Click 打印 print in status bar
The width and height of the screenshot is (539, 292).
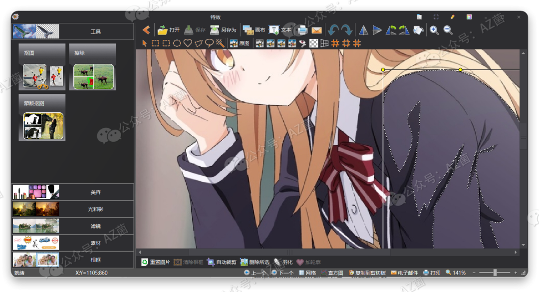point(432,273)
